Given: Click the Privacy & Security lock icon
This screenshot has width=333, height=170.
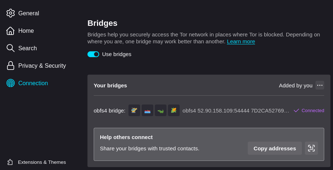Looking at the screenshot, I should point(11,66).
